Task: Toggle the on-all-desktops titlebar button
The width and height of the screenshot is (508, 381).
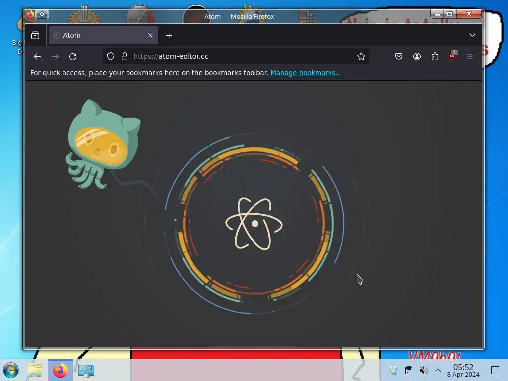Action: (x=42, y=14)
